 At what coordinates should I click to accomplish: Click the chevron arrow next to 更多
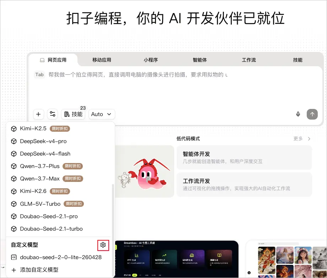[x=309, y=139]
